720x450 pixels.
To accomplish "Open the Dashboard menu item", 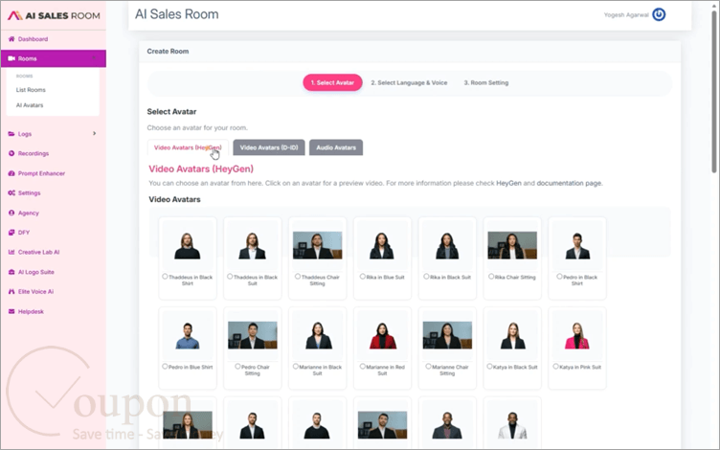I will click(34, 39).
